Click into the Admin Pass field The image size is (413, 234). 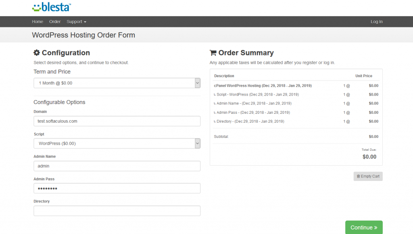(117, 188)
